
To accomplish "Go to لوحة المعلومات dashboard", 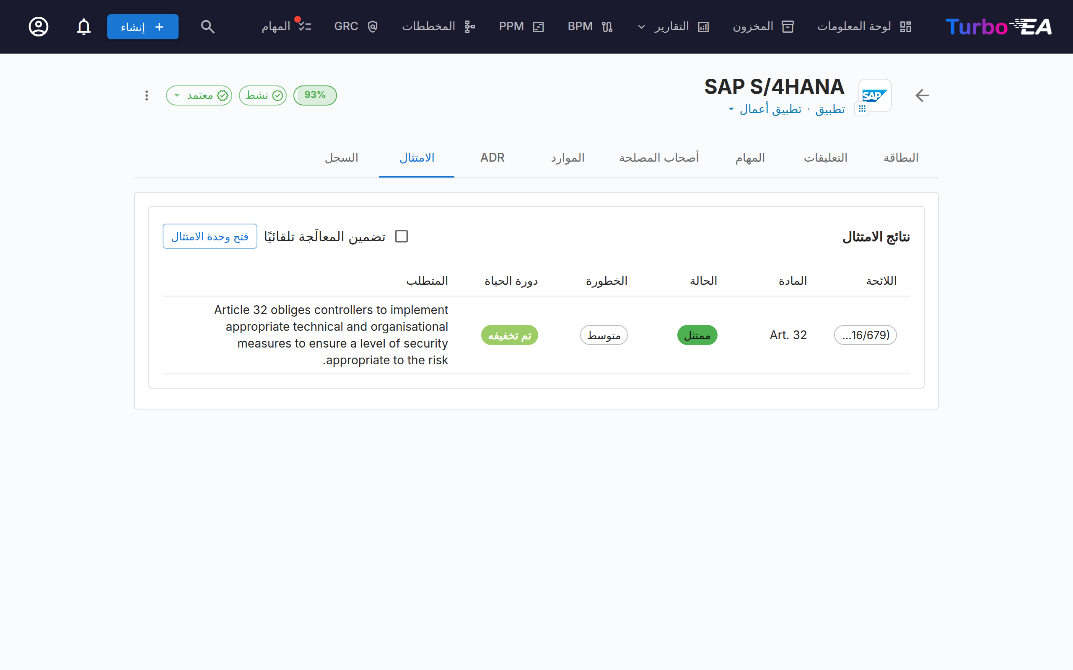I will coord(864,26).
